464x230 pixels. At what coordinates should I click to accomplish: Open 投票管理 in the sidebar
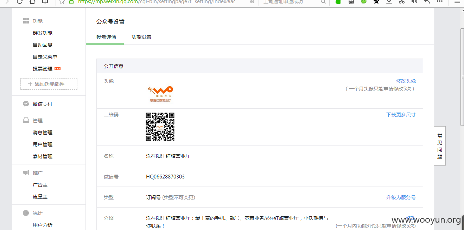(x=43, y=69)
